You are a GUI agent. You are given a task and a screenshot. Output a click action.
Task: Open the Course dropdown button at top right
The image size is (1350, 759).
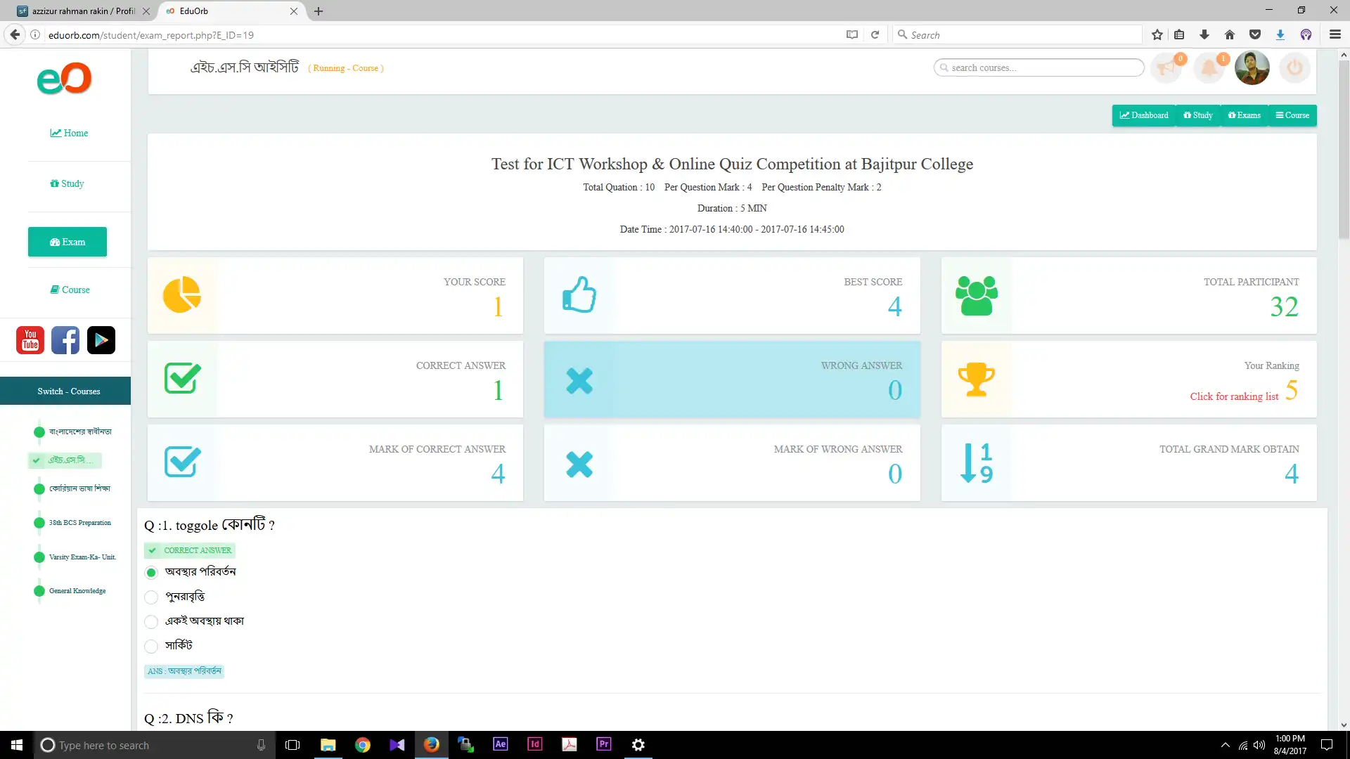coord(1292,115)
